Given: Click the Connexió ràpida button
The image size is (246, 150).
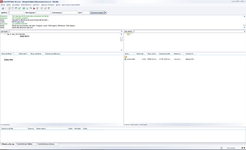Looking at the screenshot, I should click(x=97, y=13).
